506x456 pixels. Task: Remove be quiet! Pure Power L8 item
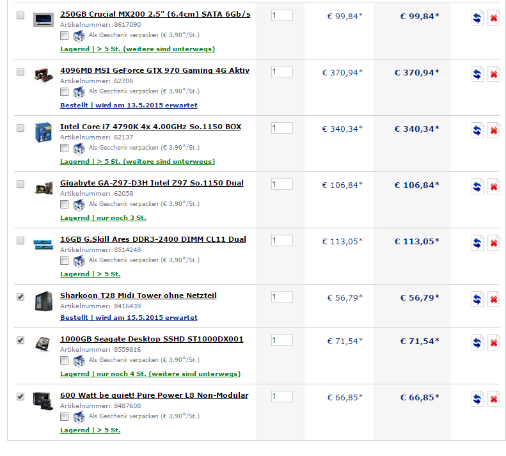click(x=494, y=399)
